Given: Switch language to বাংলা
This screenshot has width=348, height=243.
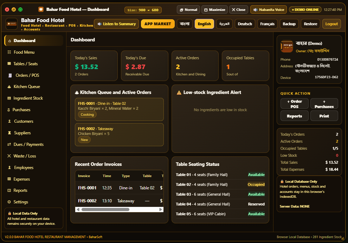Looking at the screenshot, I should (x=185, y=24).
